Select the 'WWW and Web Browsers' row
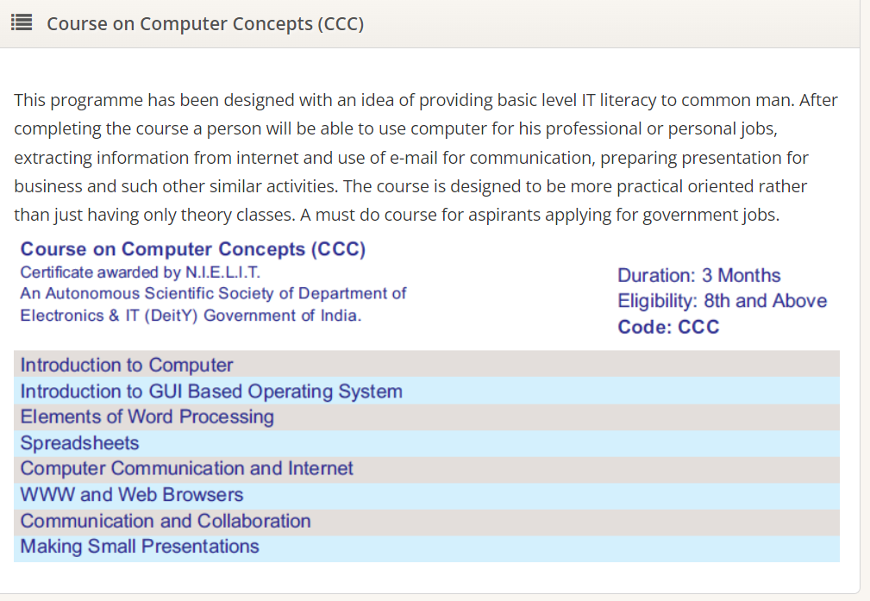This screenshot has width=870, height=601. (132, 495)
